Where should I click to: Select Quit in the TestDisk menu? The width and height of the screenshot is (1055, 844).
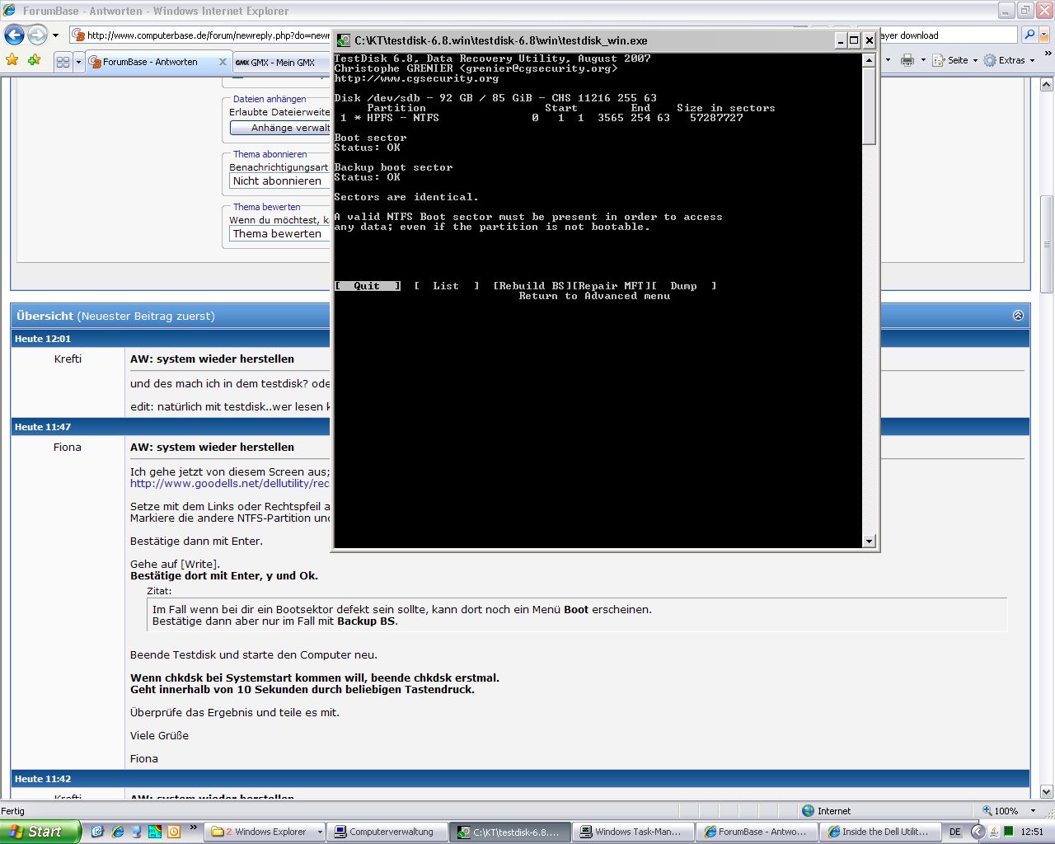click(x=368, y=286)
